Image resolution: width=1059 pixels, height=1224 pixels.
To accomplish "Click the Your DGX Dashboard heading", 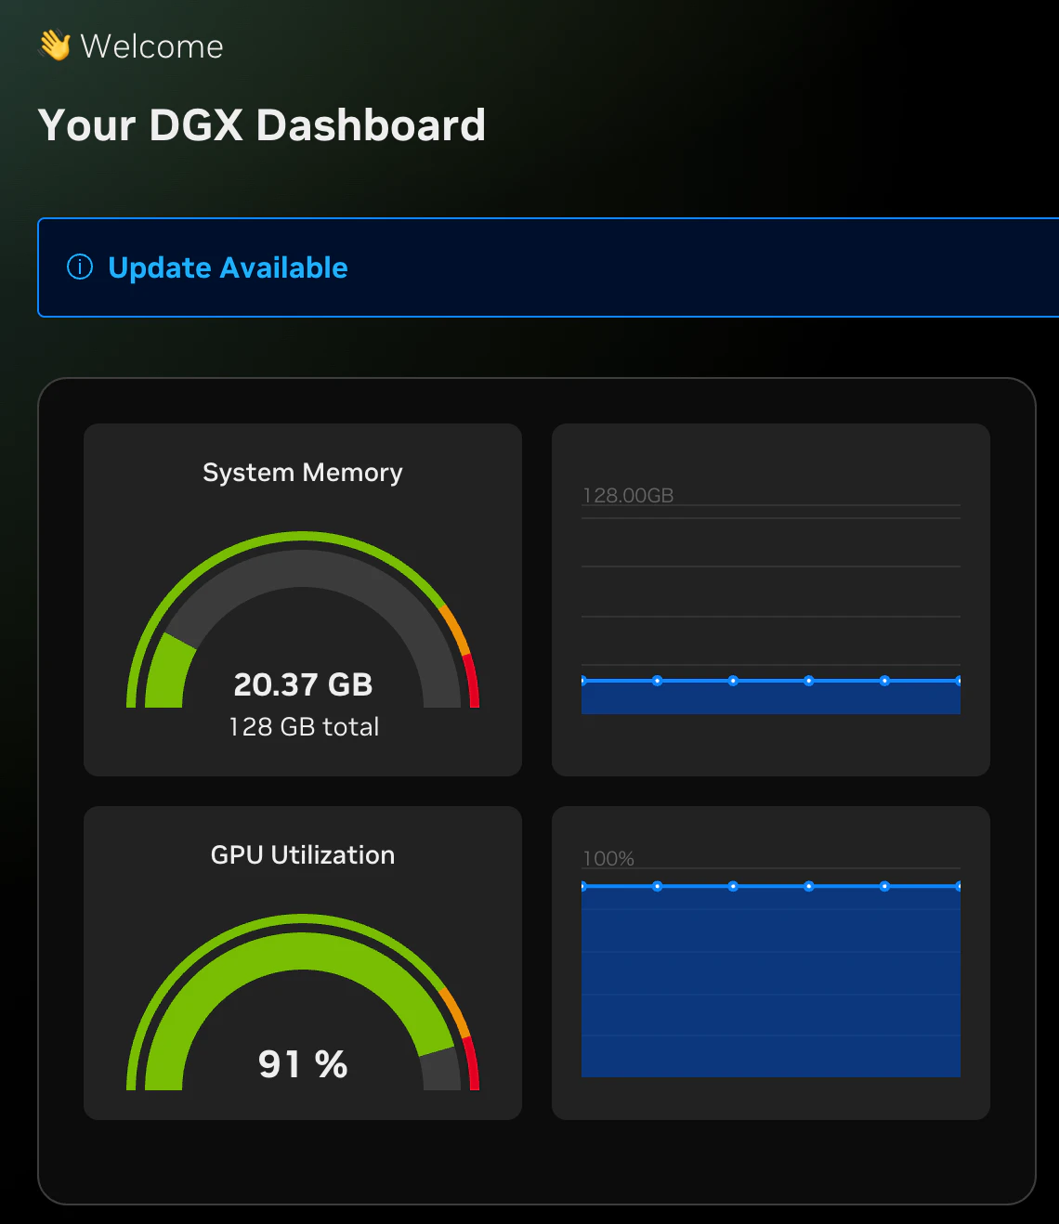I will pos(262,124).
